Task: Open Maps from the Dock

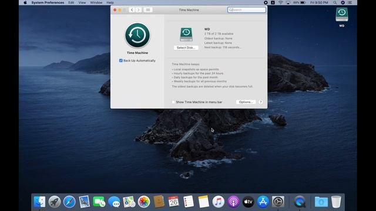Action: point(129,202)
